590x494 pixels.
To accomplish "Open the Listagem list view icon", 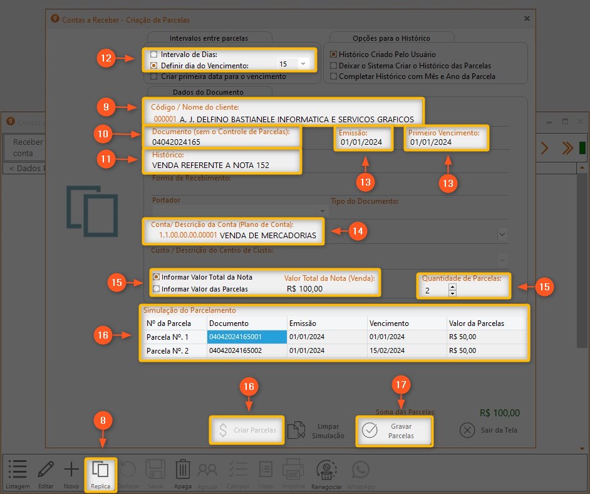I will (18, 471).
